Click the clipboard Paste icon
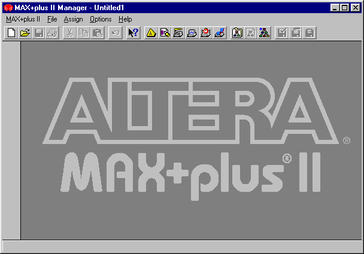364x254 pixels. point(97,33)
